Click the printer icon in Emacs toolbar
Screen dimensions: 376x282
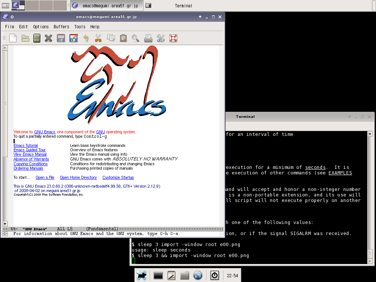[x=148, y=38]
